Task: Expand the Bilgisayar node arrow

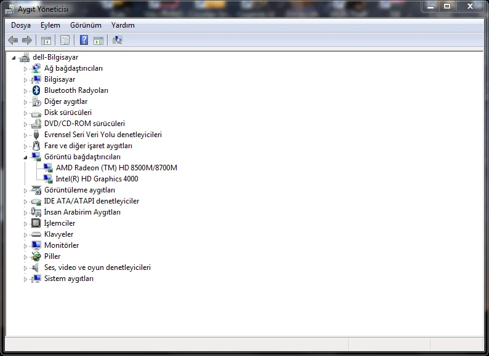Action: click(25, 80)
